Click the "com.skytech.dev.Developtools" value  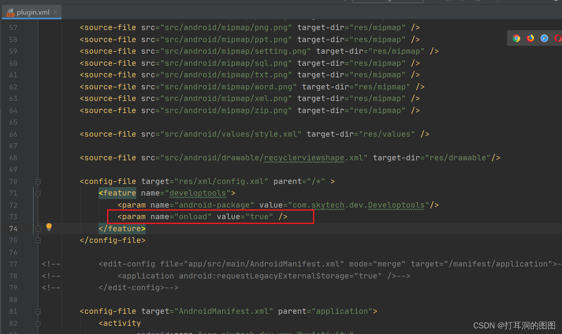[x=359, y=205]
